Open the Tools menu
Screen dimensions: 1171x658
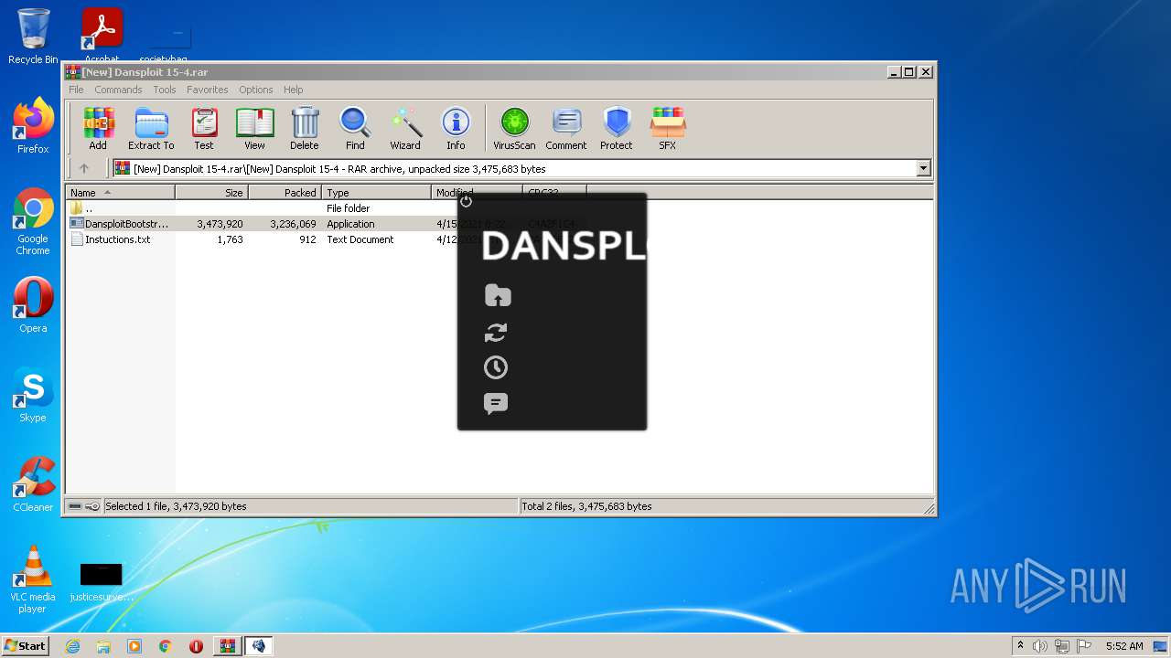pyautogui.click(x=165, y=90)
